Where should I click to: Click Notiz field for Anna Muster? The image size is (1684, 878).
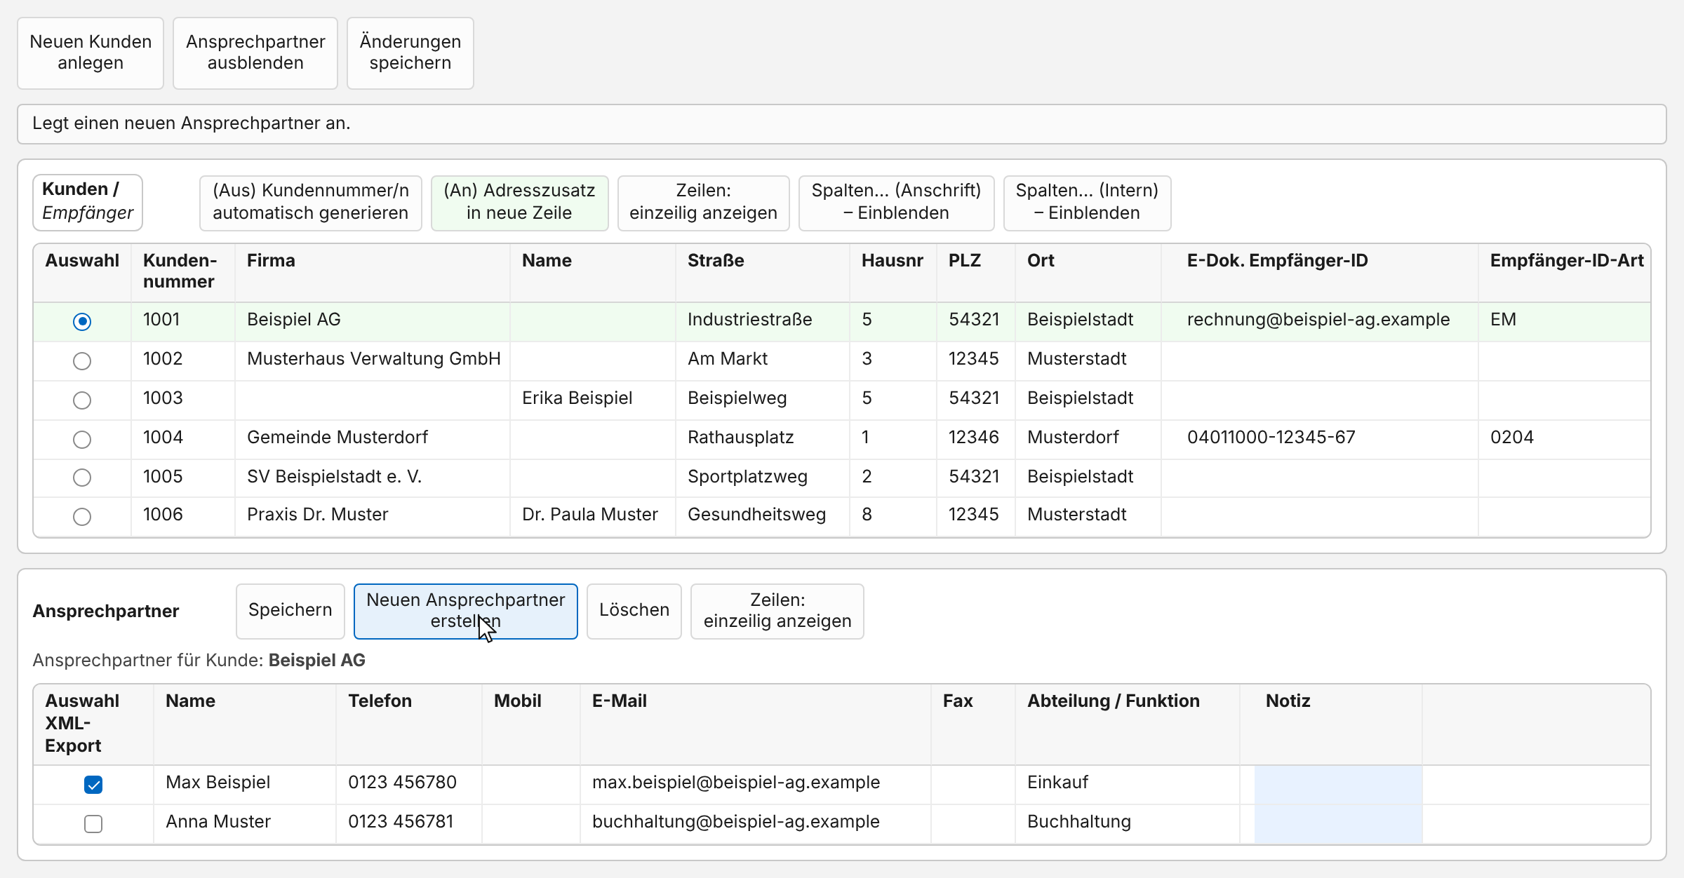point(1338,823)
